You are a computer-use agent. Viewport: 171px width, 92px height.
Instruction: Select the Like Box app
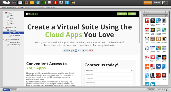[x=153, y=48]
